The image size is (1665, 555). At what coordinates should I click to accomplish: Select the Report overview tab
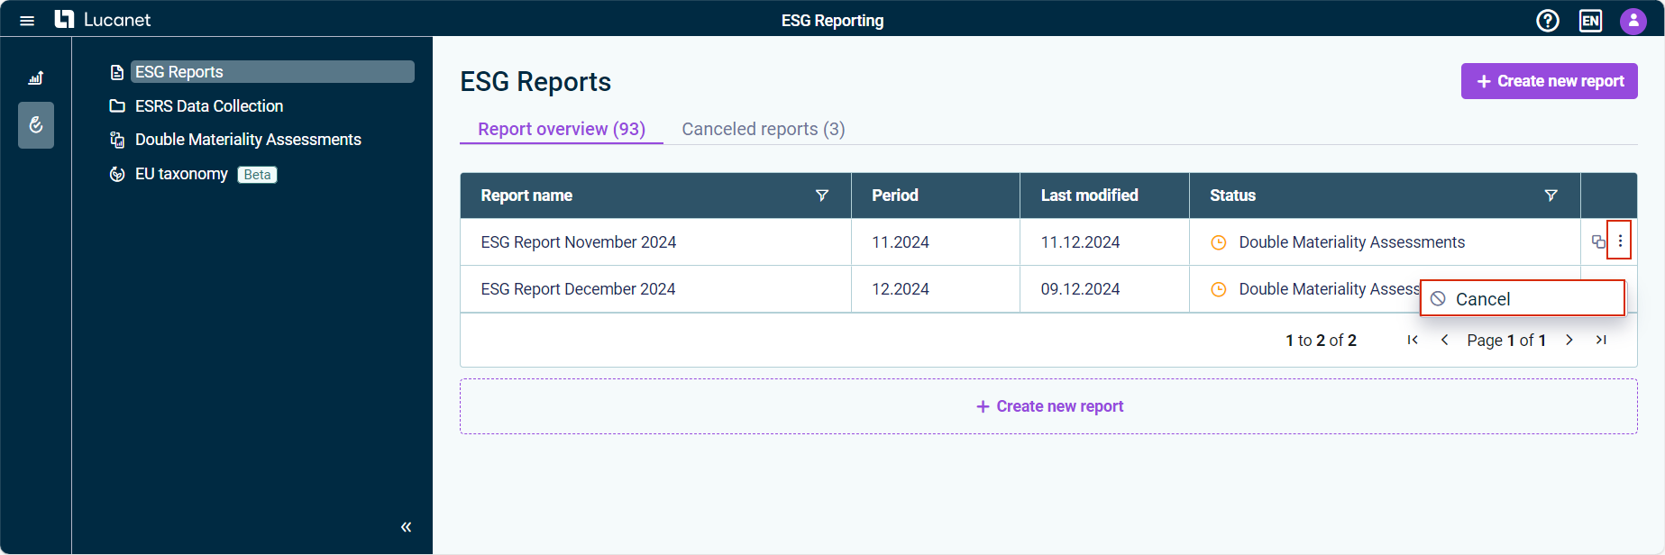[x=562, y=129]
